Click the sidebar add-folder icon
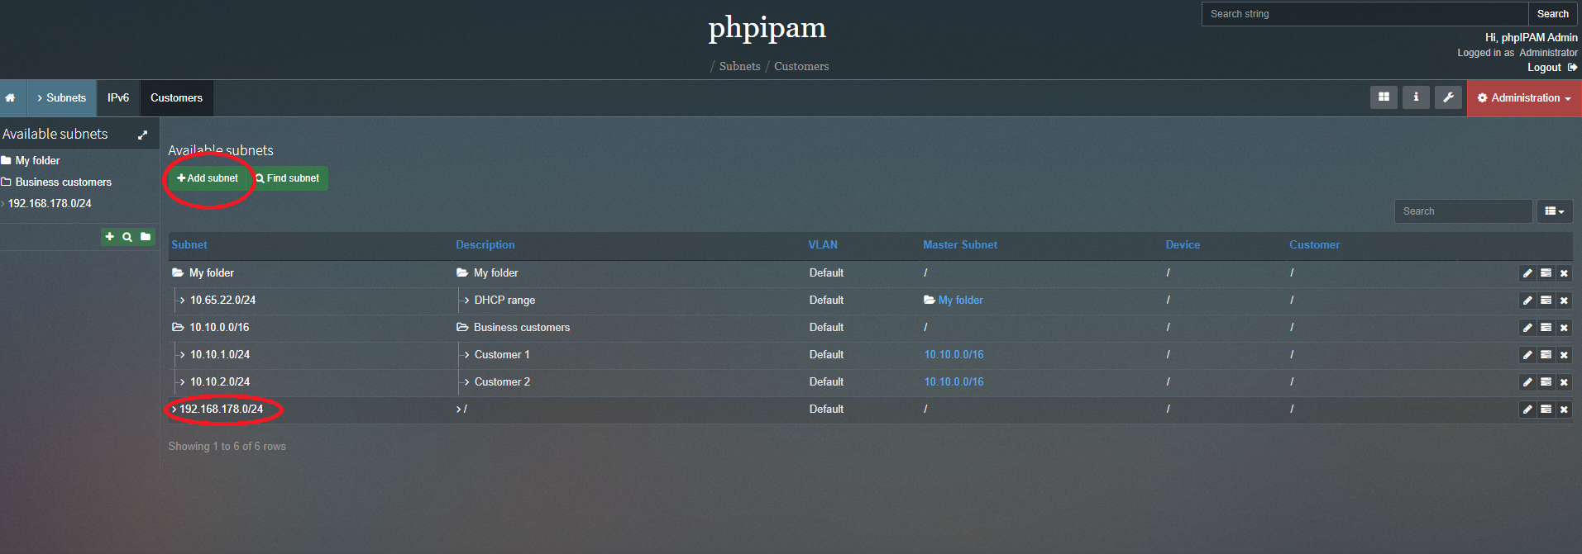This screenshot has height=554, width=1582. 146,237
